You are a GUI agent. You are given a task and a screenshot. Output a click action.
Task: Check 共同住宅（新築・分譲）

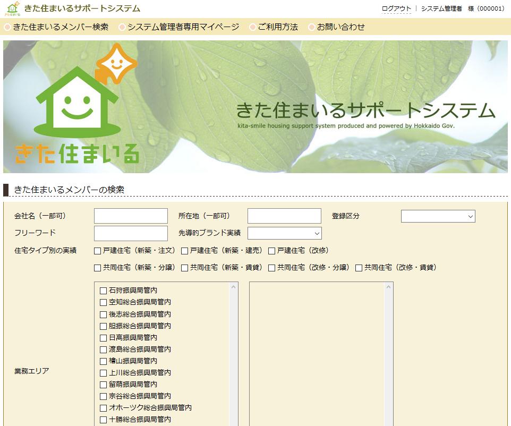pos(97,268)
